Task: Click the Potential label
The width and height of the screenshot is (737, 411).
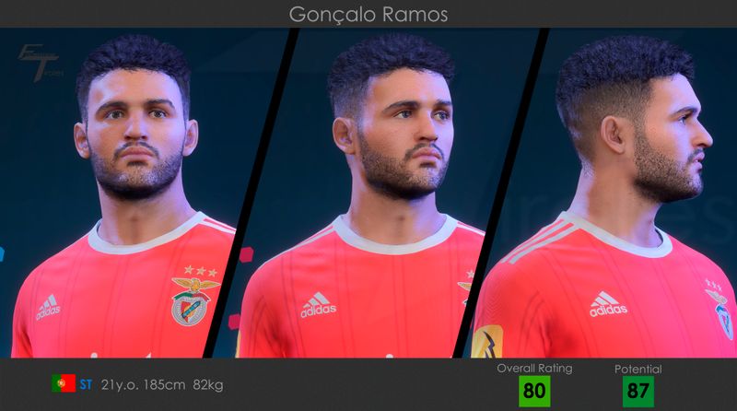Action: (638, 370)
